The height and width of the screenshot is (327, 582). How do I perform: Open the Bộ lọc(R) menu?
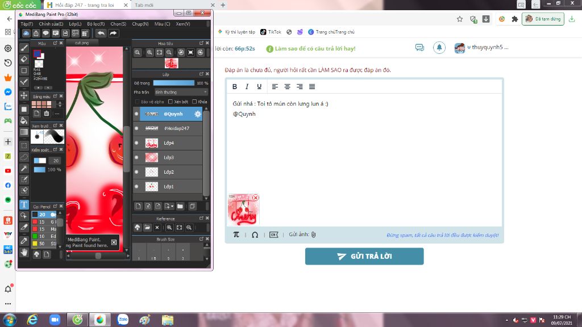pyautogui.click(x=95, y=24)
